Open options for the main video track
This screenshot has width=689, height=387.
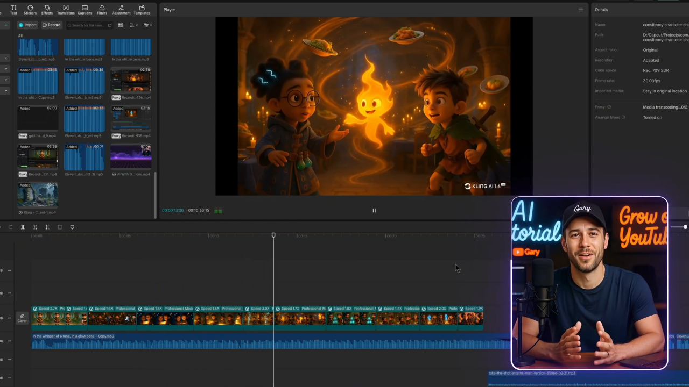click(9, 318)
